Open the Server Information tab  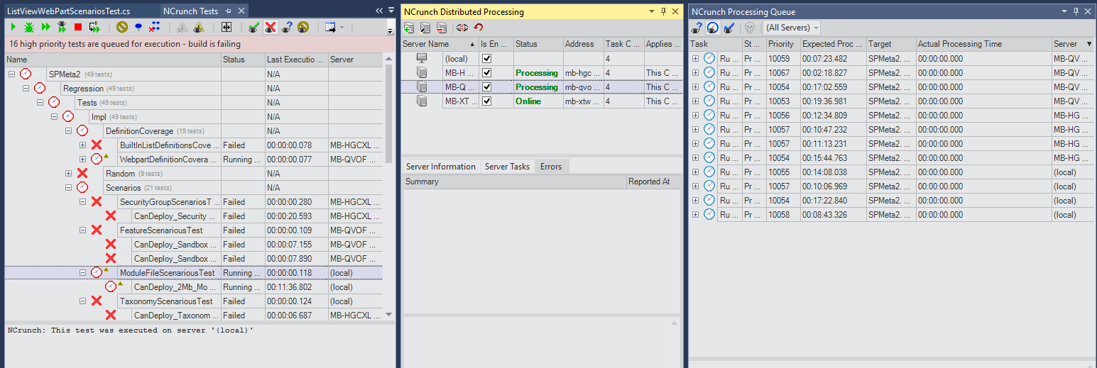click(440, 167)
